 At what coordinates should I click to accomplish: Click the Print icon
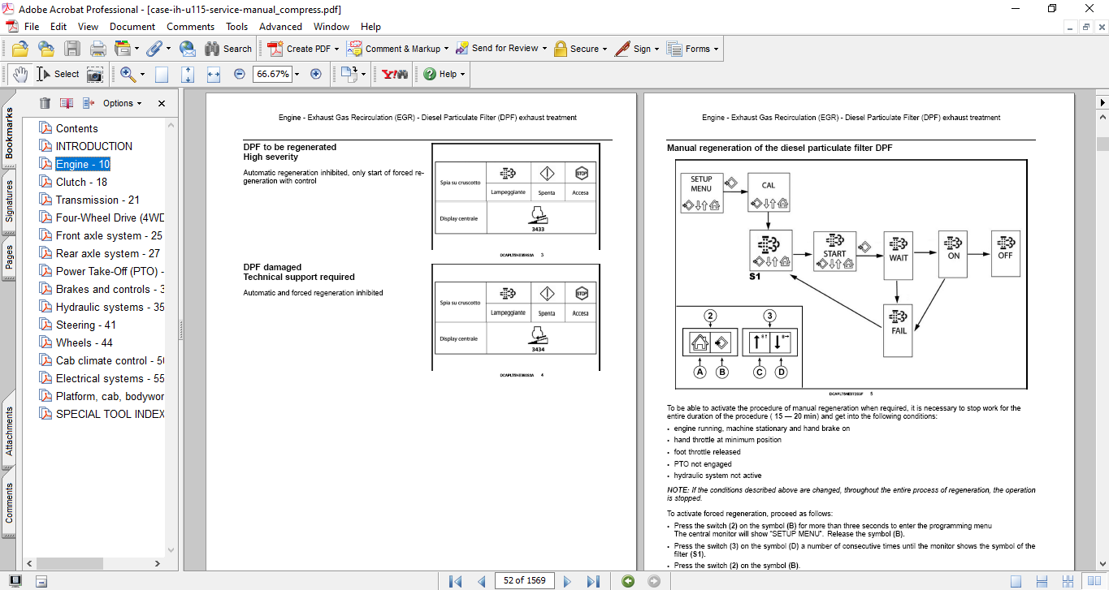point(97,49)
